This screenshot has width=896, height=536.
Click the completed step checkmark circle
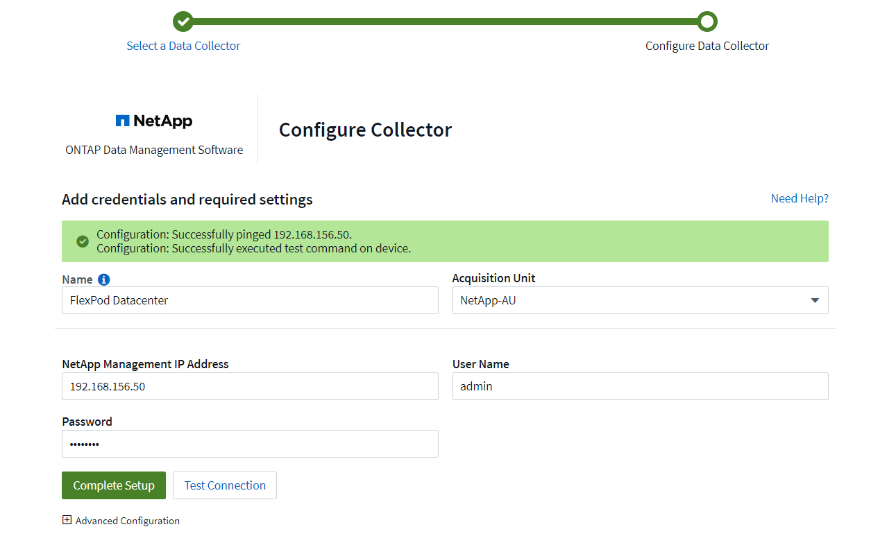pos(183,21)
